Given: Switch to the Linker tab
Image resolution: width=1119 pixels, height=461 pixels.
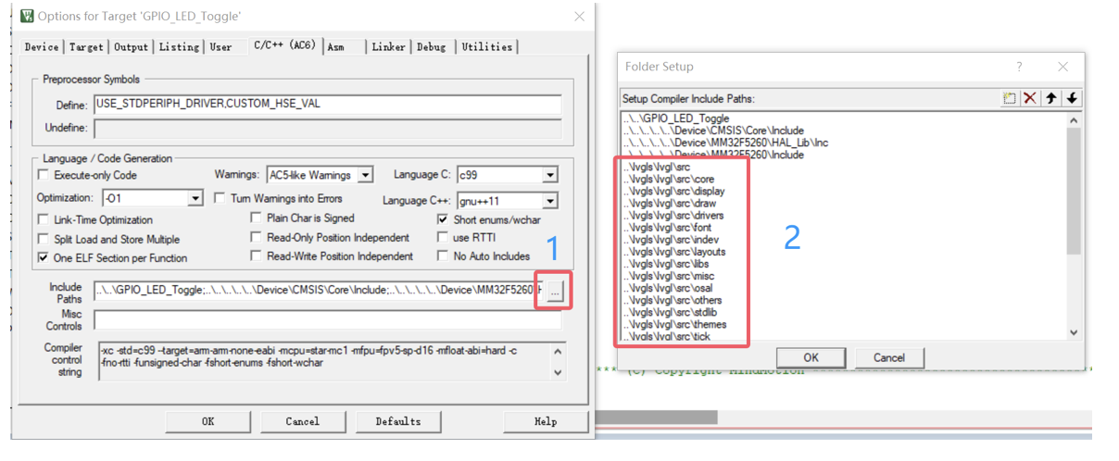Looking at the screenshot, I should tap(389, 47).
